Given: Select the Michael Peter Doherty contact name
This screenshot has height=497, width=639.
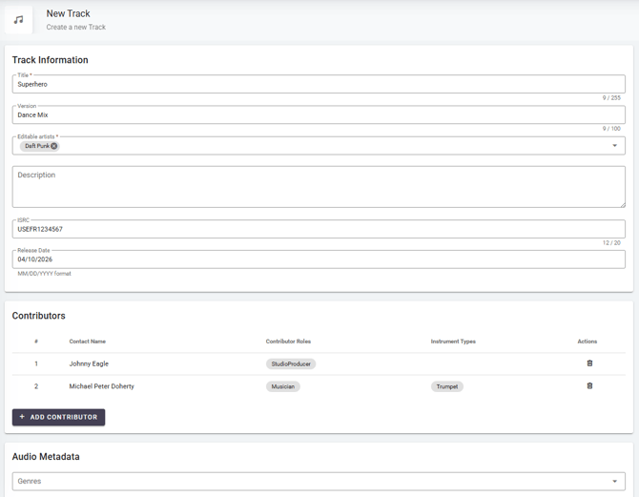Looking at the screenshot, I should (x=101, y=386).
